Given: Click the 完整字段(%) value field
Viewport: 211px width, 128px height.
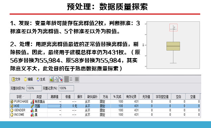Looking at the screenshot, I should (x=34, y=88).
